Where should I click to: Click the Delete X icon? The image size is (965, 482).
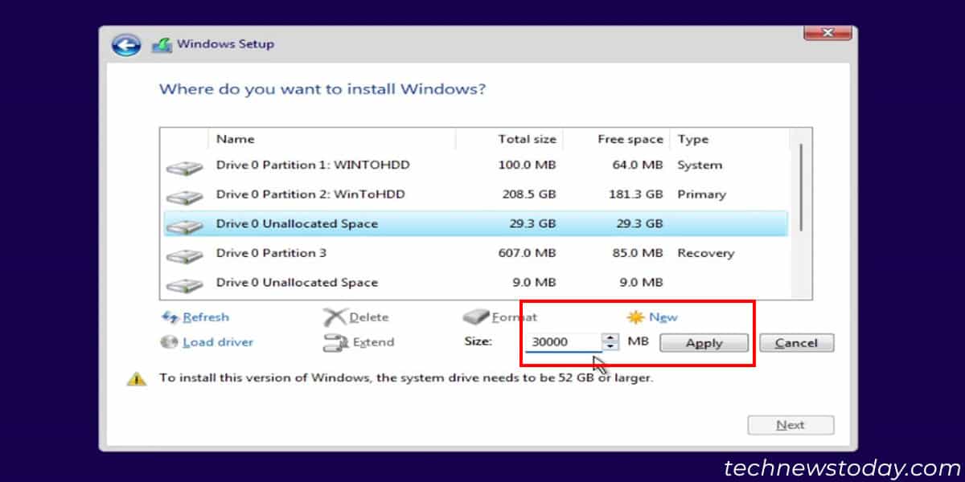coord(335,317)
